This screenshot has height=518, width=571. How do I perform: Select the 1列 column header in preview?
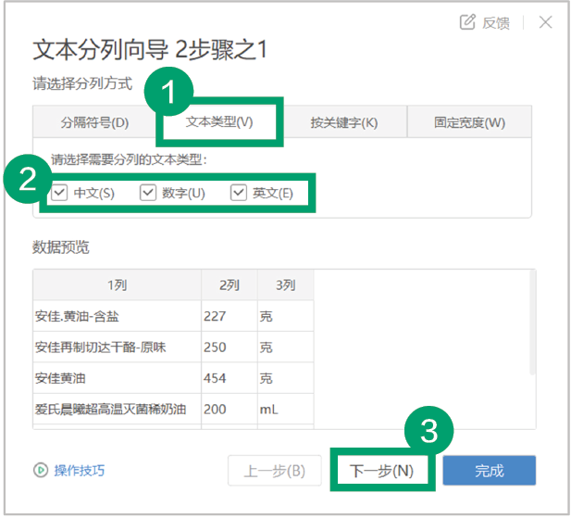(116, 284)
